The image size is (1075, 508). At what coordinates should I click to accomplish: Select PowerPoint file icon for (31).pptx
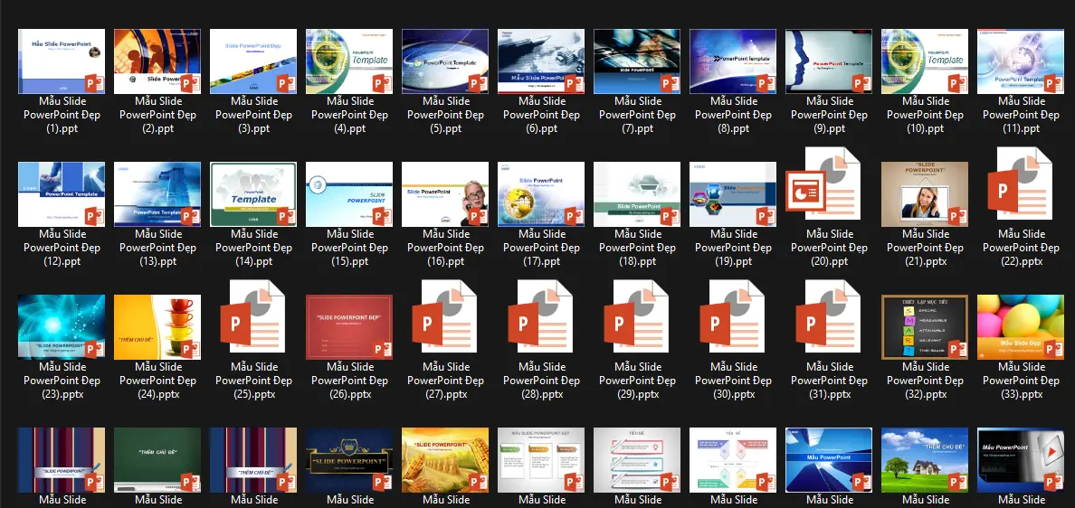click(828, 317)
